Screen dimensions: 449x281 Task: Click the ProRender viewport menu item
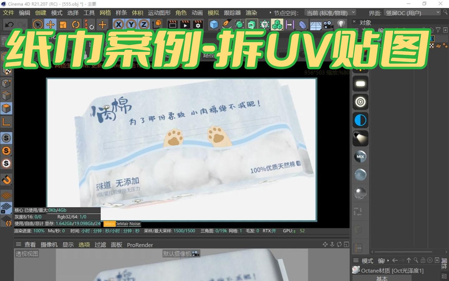pos(140,245)
